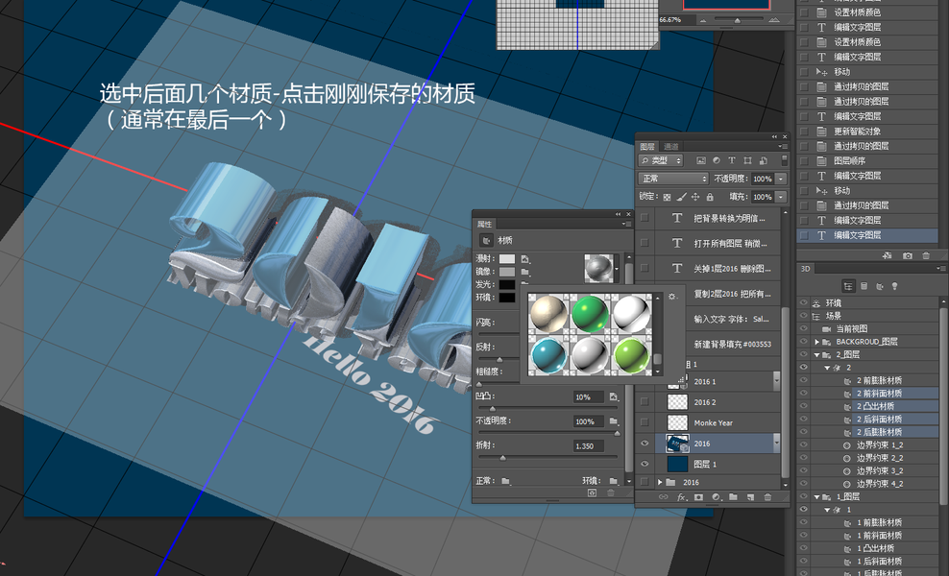Toggle visibility of 环境 in 3D panel
The image size is (949, 576).
pyautogui.click(x=804, y=302)
